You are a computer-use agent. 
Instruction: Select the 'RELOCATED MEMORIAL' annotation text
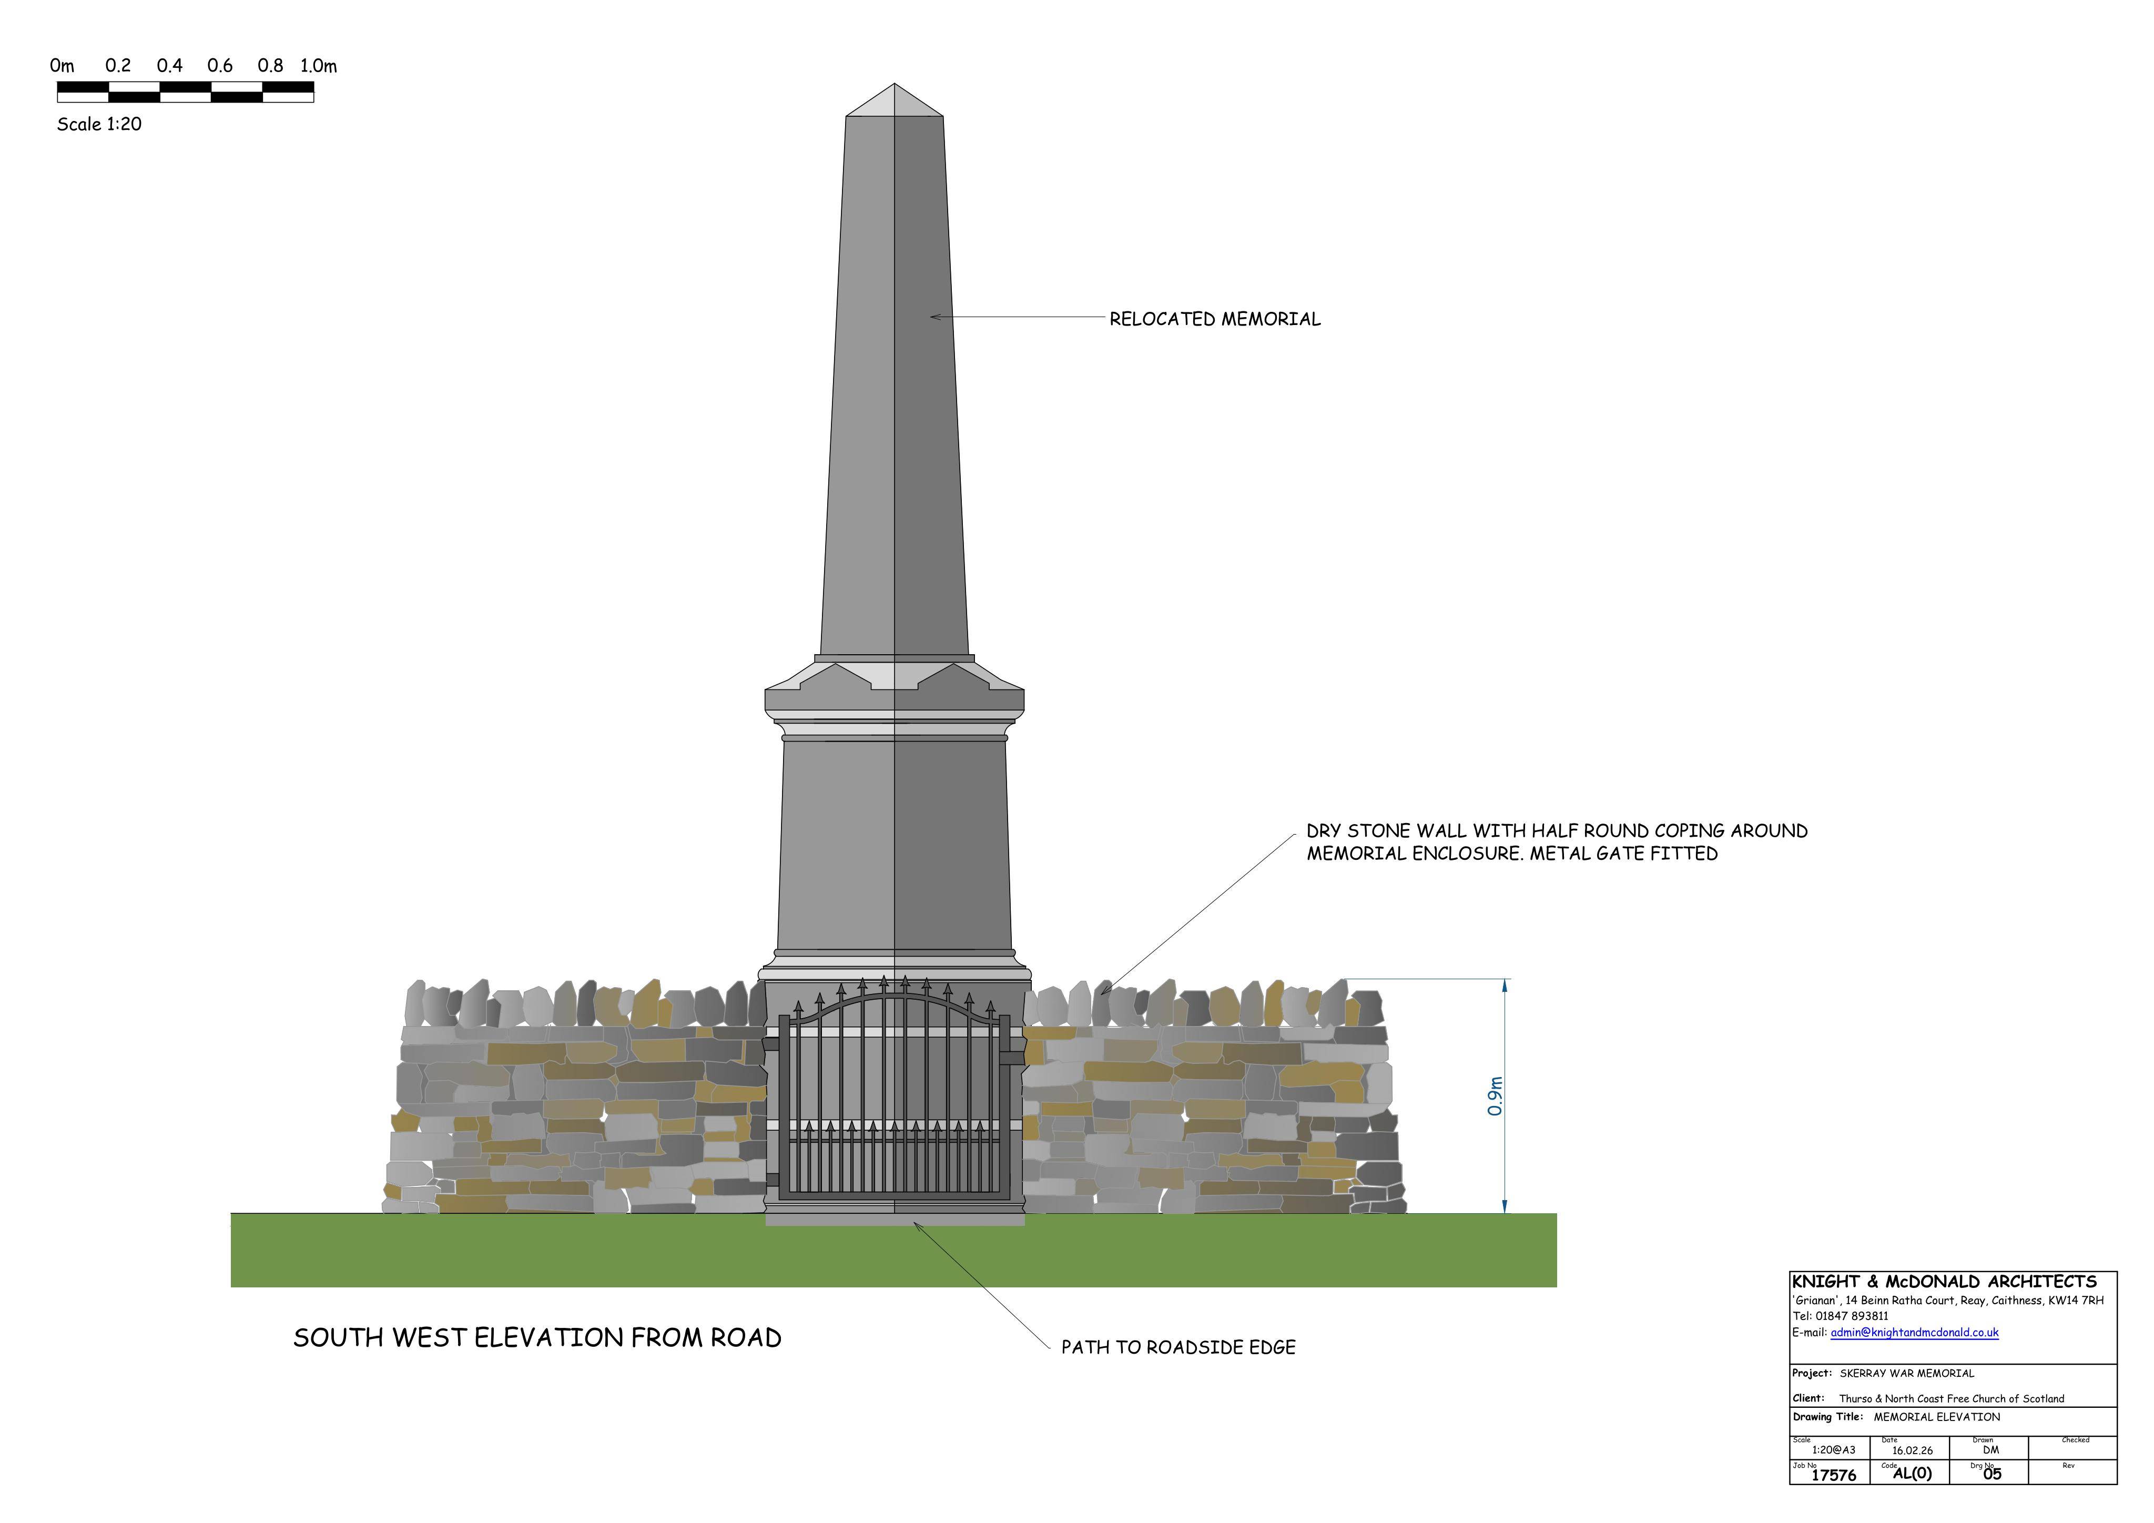coord(1215,319)
